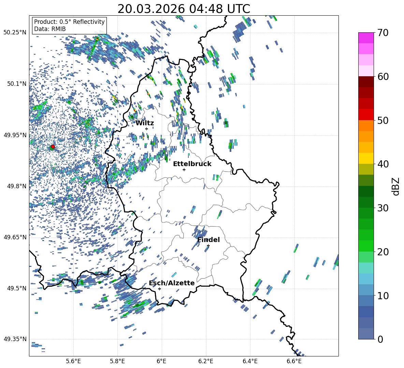
Task: Select the Findel city label
Action: pyautogui.click(x=208, y=240)
